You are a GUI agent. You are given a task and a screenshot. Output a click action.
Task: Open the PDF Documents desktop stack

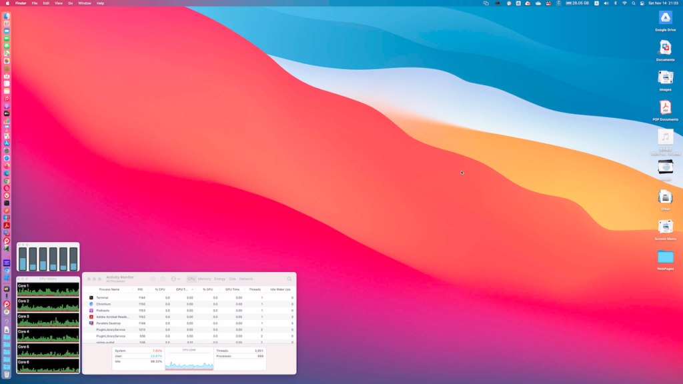[x=665, y=107]
